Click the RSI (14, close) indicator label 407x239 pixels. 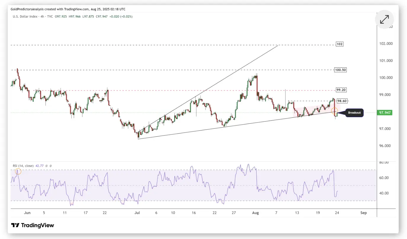pyautogui.click(x=23, y=166)
